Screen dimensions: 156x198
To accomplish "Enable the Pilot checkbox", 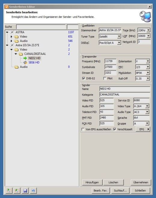I will [x=105, y=78].
